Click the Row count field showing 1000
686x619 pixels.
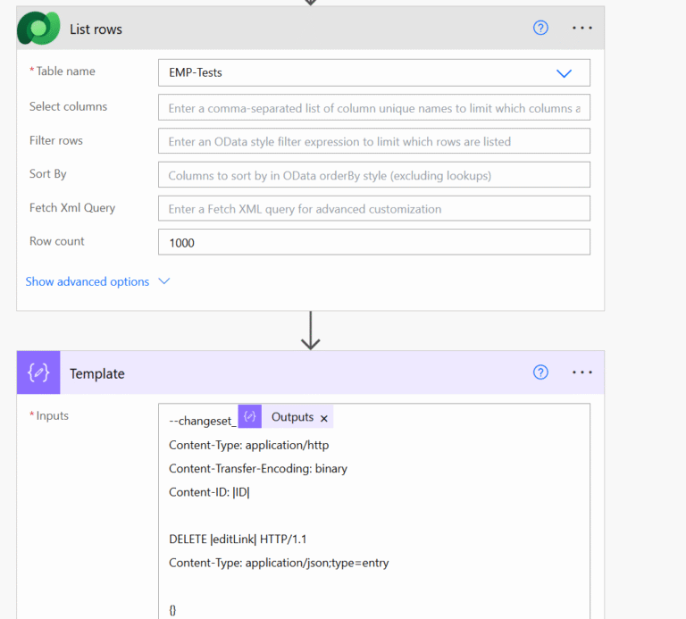click(x=373, y=242)
